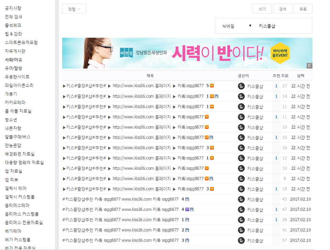Click orange N badge on the 27-view post
Image resolution: width=330 pixels, height=250 pixels.
[212, 86]
